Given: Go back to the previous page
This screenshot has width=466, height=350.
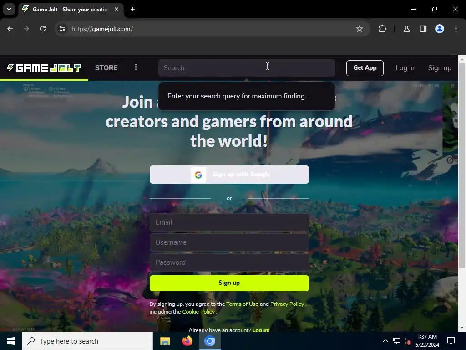Looking at the screenshot, I should point(10,29).
